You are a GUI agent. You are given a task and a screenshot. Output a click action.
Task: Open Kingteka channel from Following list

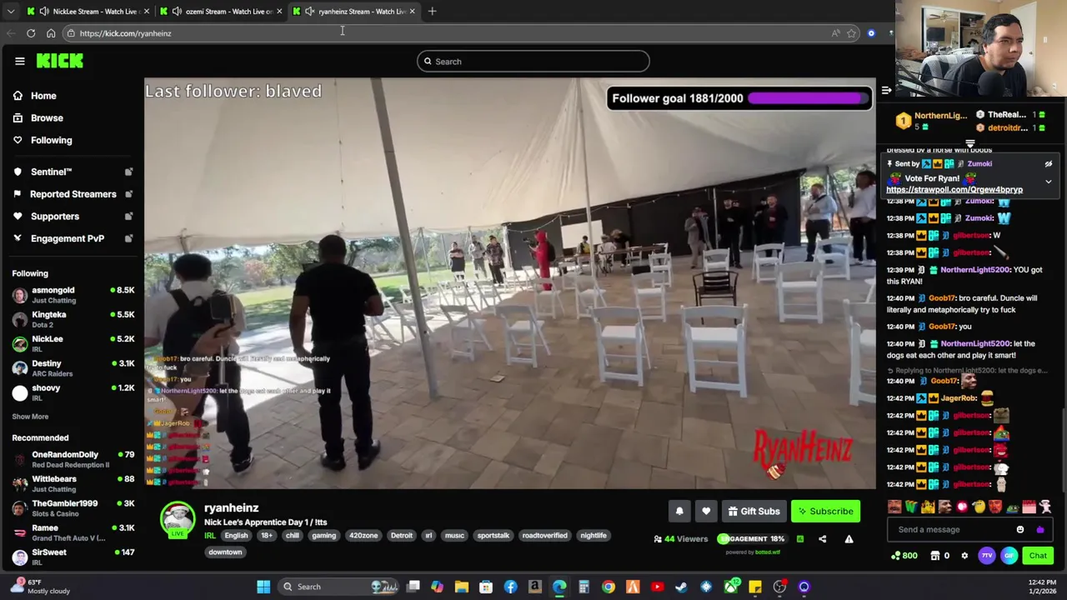point(73,319)
